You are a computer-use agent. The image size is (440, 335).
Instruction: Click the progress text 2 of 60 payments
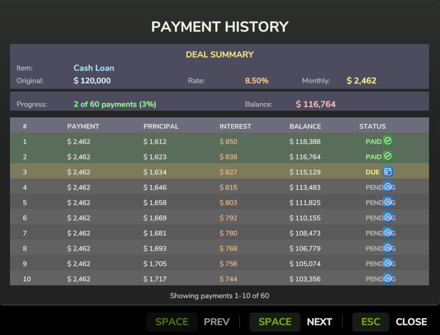(x=115, y=105)
